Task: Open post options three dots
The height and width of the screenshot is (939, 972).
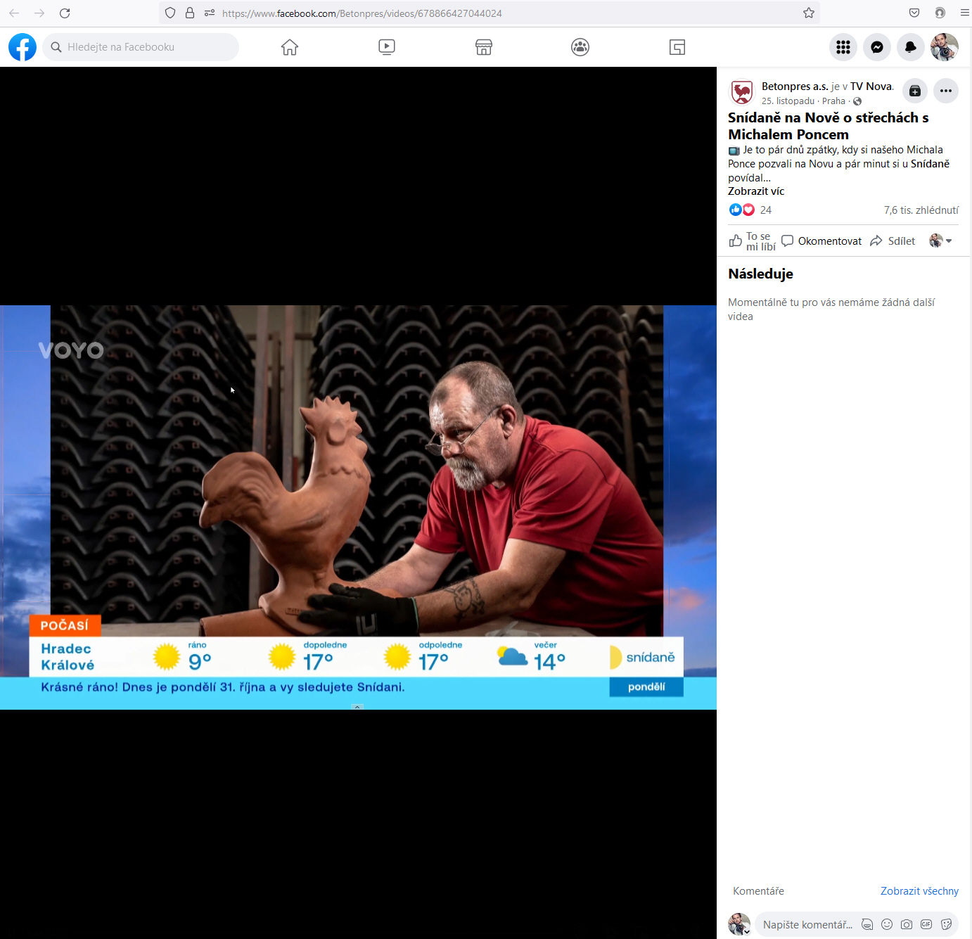Action: pyautogui.click(x=946, y=91)
